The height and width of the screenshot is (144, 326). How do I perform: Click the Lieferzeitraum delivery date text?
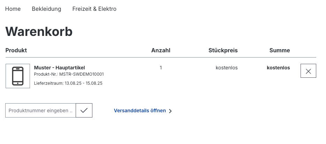pyautogui.click(x=68, y=83)
